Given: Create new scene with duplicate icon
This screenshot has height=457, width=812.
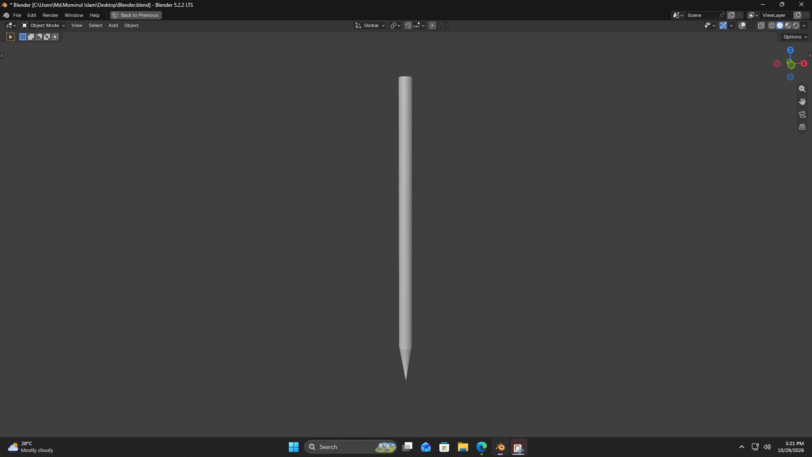Looking at the screenshot, I should click(731, 15).
